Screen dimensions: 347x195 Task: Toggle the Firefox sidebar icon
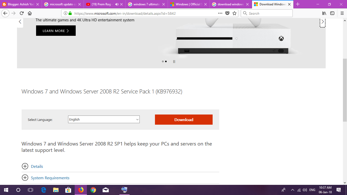click(x=332, y=13)
